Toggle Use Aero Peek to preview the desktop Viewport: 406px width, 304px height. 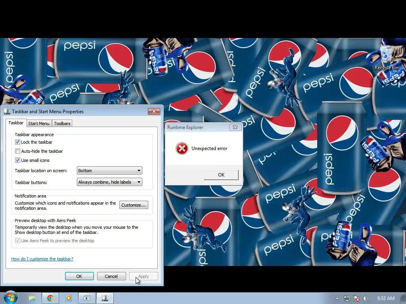tap(17, 240)
